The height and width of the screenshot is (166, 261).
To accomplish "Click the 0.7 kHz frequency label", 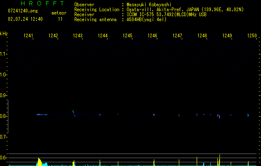I will click(3, 137).
